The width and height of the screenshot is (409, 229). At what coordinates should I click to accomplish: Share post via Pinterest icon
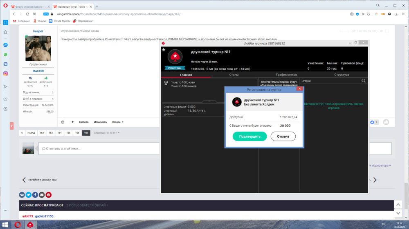(x=48, y=195)
